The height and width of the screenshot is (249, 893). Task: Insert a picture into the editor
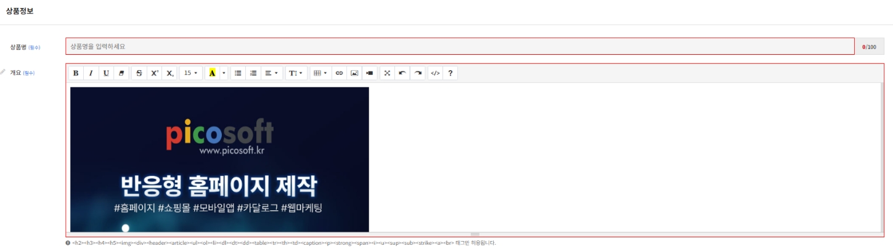354,73
